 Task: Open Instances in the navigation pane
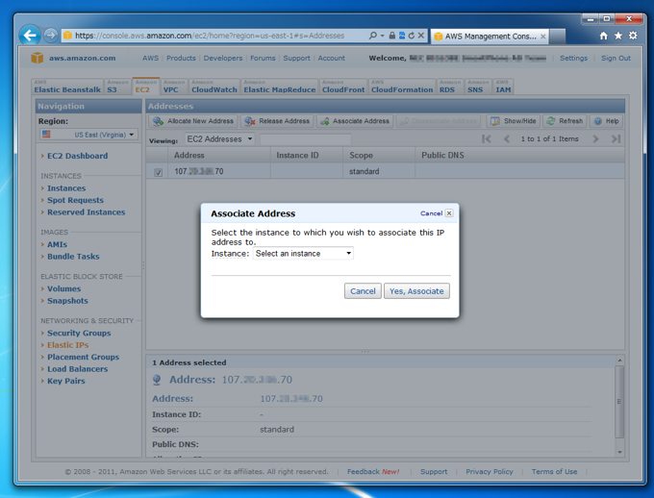pyautogui.click(x=66, y=188)
